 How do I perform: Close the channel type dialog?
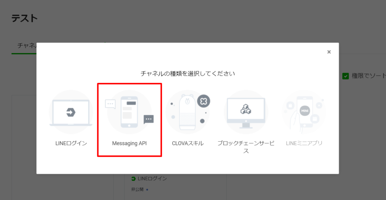point(329,52)
